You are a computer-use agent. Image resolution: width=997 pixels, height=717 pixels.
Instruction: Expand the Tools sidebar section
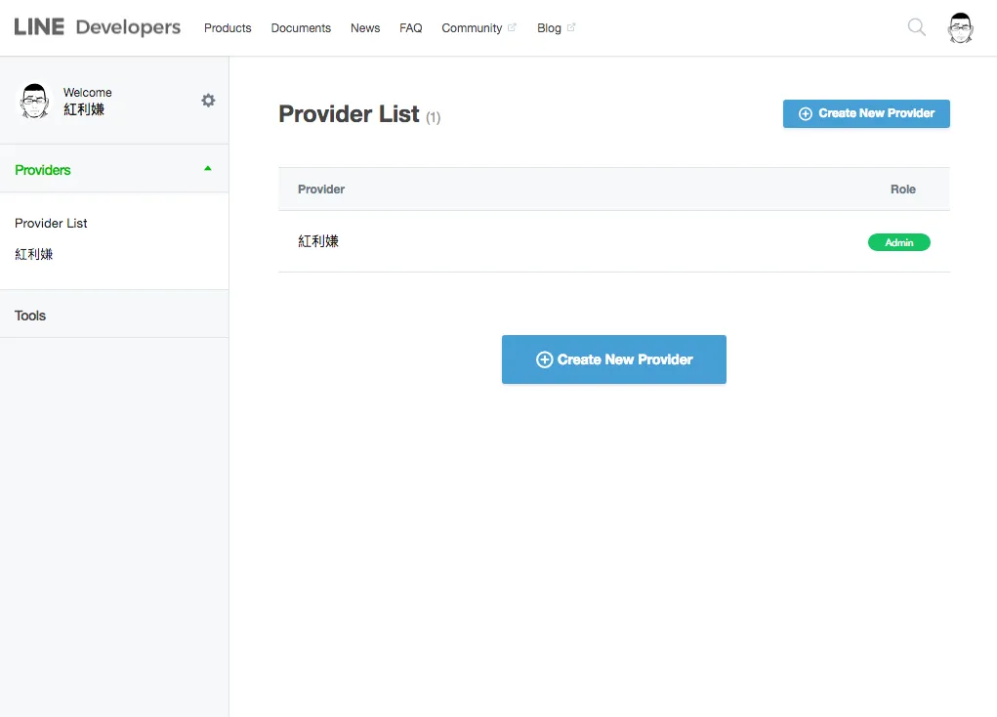[30, 316]
